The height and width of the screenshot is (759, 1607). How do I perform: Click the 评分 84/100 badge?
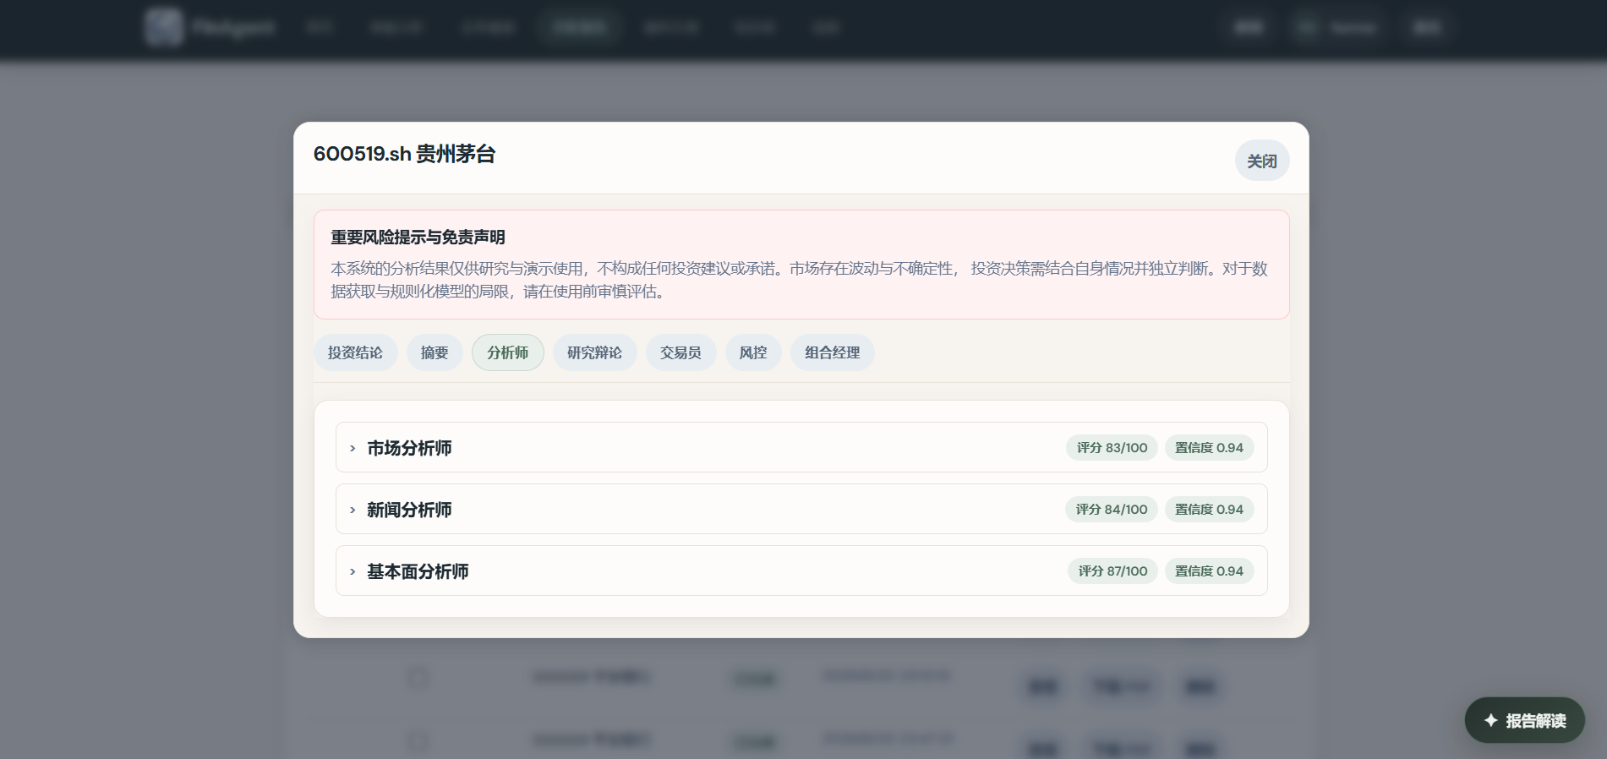(x=1112, y=509)
